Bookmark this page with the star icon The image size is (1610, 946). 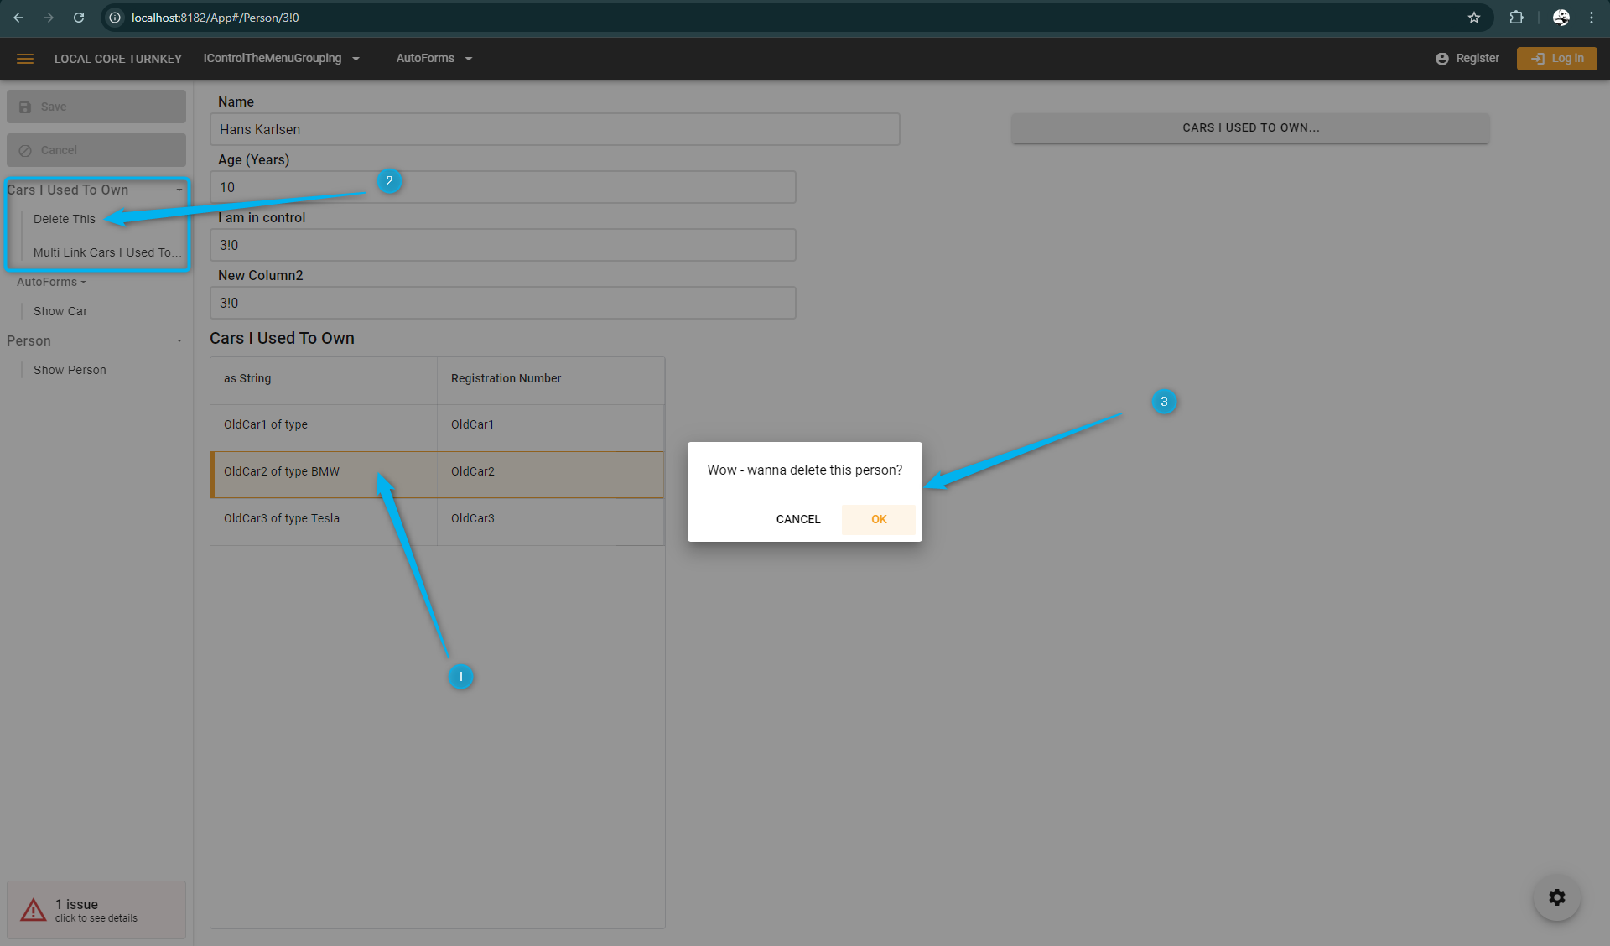[1474, 18]
